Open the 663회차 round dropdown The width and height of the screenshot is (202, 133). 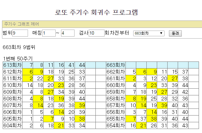[149, 33]
